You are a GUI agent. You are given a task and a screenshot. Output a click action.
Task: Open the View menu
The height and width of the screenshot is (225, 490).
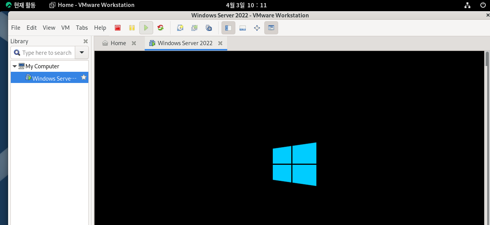pos(49,28)
